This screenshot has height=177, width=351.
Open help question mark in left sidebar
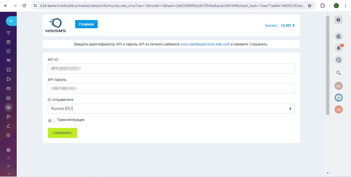(x=8, y=150)
